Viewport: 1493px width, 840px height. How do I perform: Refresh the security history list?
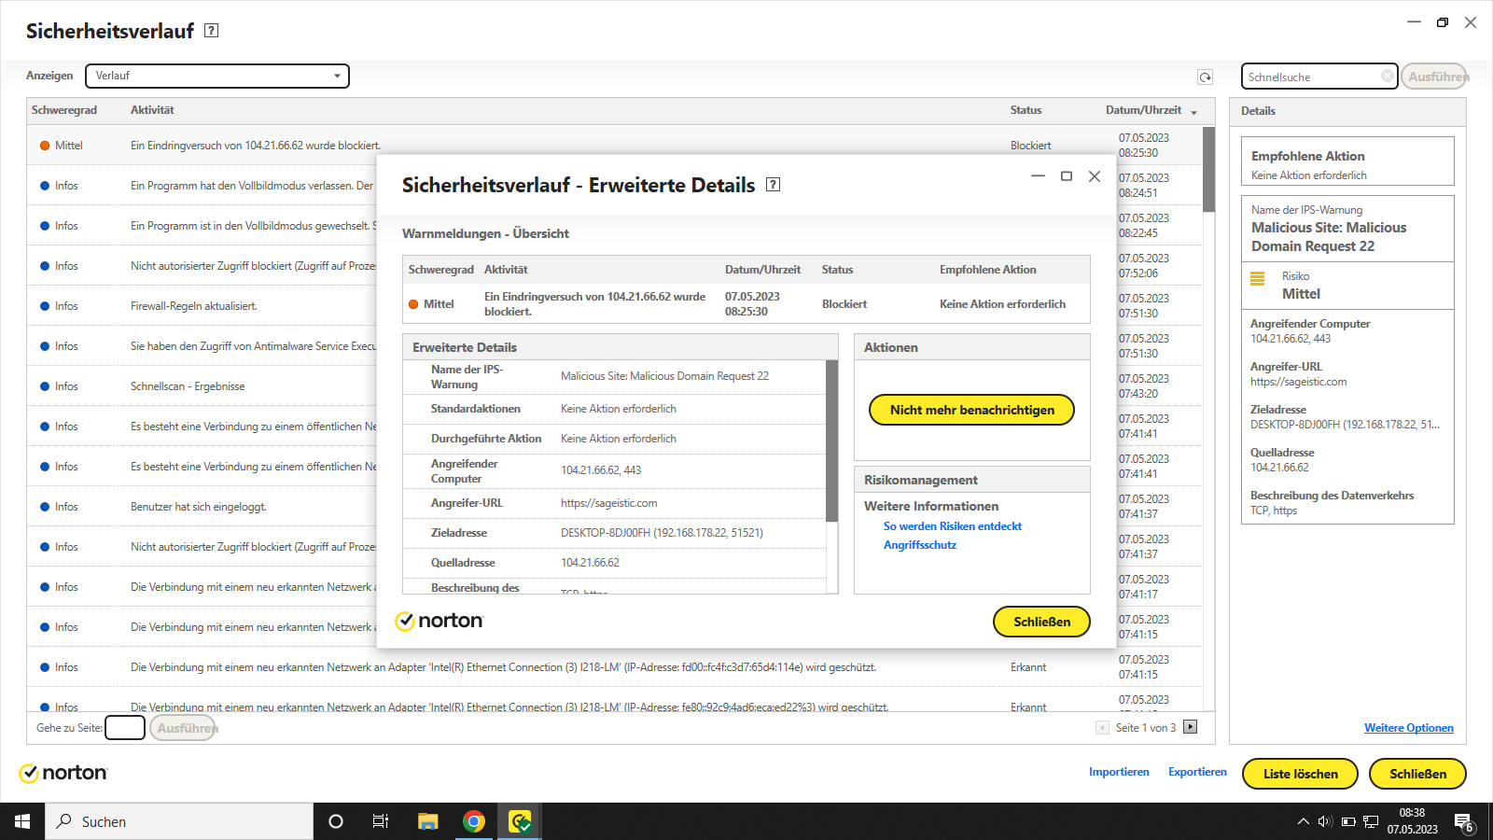coord(1206,77)
